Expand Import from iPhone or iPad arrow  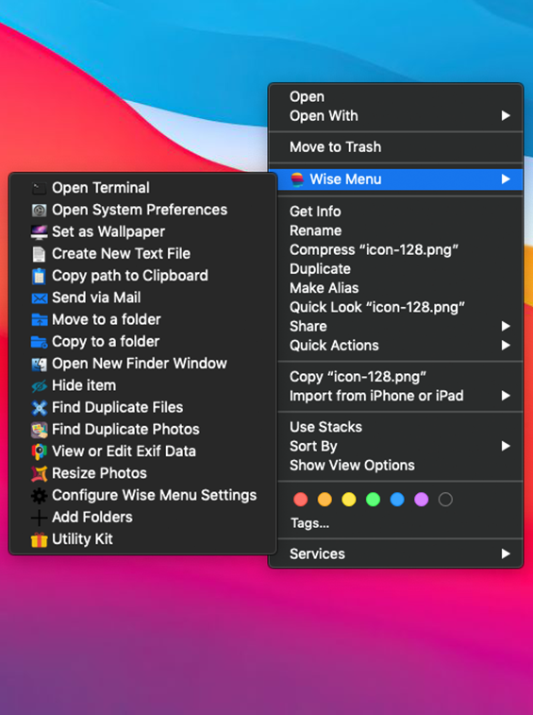coord(506,396)
